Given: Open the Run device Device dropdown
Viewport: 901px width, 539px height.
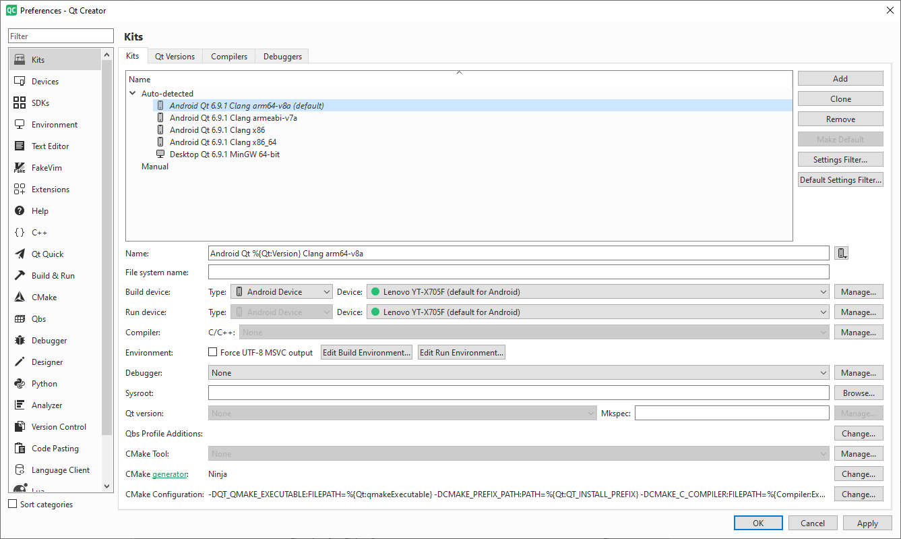Looking at the screenshot, I should [598, 312].
